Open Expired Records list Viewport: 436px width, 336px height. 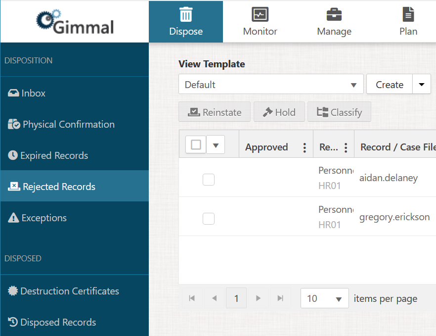click(54, 155)
